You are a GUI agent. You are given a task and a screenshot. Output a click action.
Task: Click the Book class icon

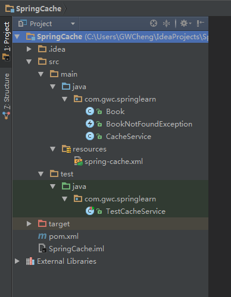[x=90, y=112]
